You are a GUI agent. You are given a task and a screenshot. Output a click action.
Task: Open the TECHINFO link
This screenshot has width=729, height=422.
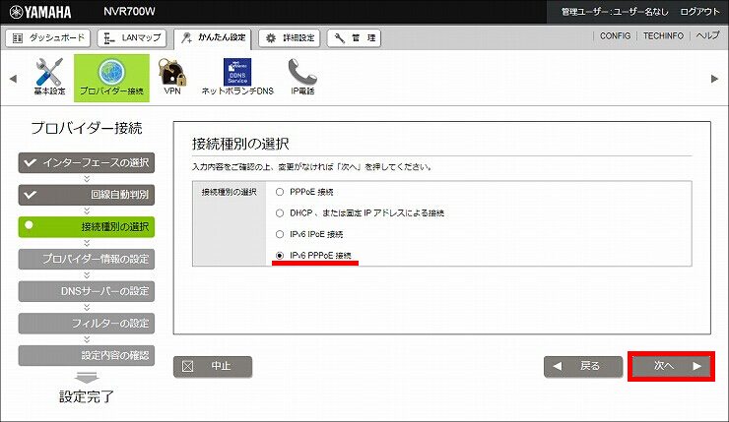663,35
